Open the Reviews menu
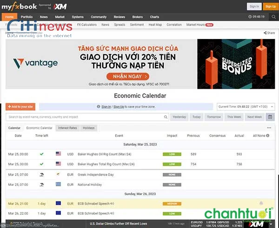Image resolution: width=279 pixels, height=228 pixels. click(120, 17)
